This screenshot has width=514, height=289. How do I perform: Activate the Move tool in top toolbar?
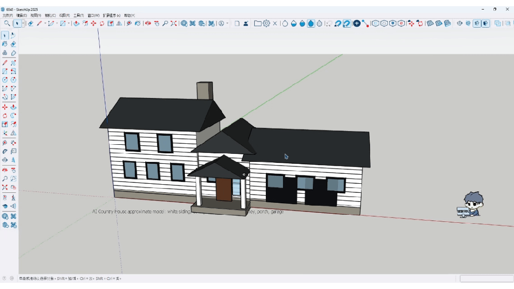tap(93, 24)
